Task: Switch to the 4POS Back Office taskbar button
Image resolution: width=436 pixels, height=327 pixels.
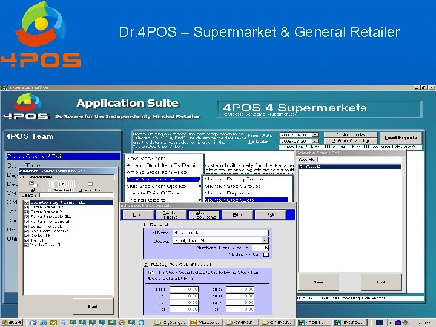Action: tap(313, 323)
